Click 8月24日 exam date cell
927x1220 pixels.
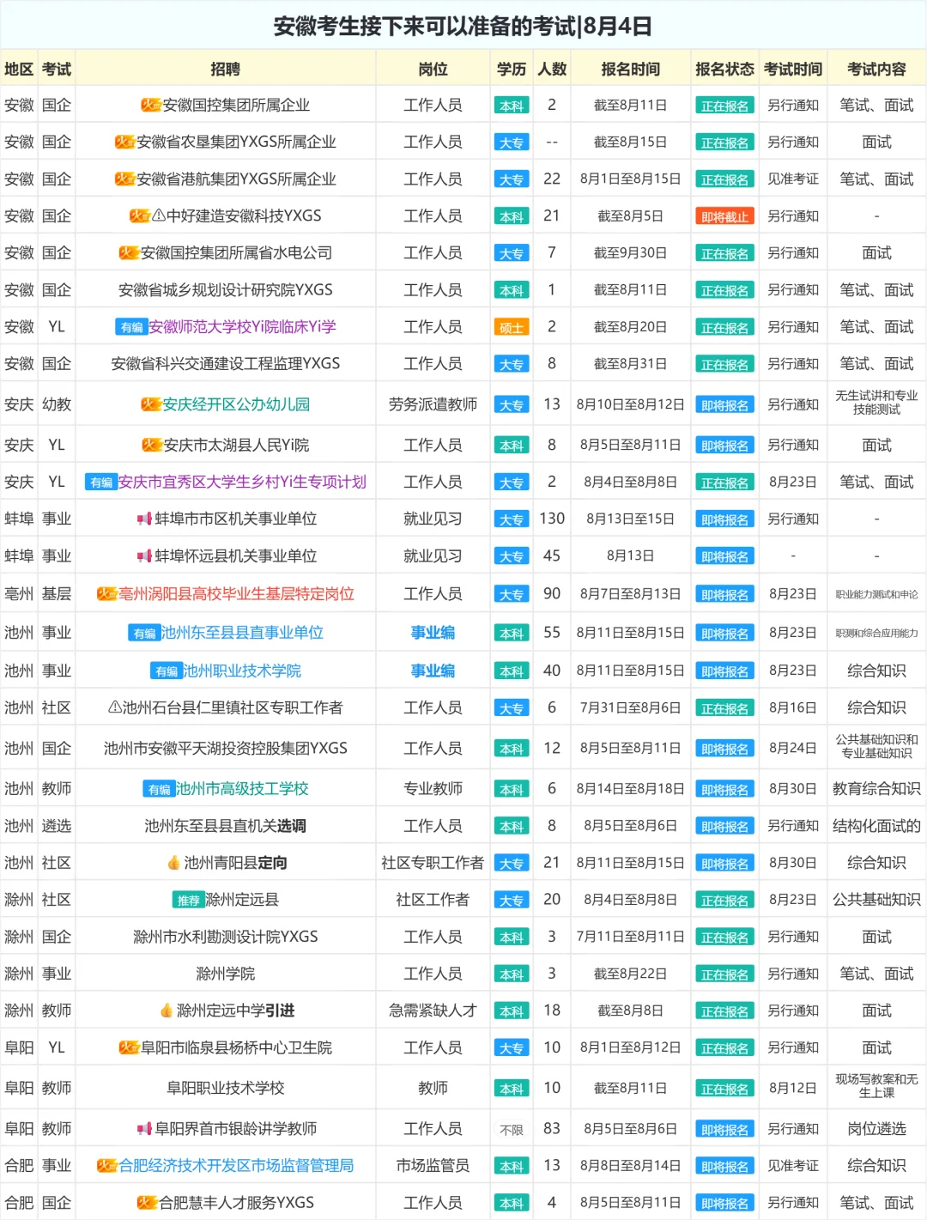coord(793,749)
